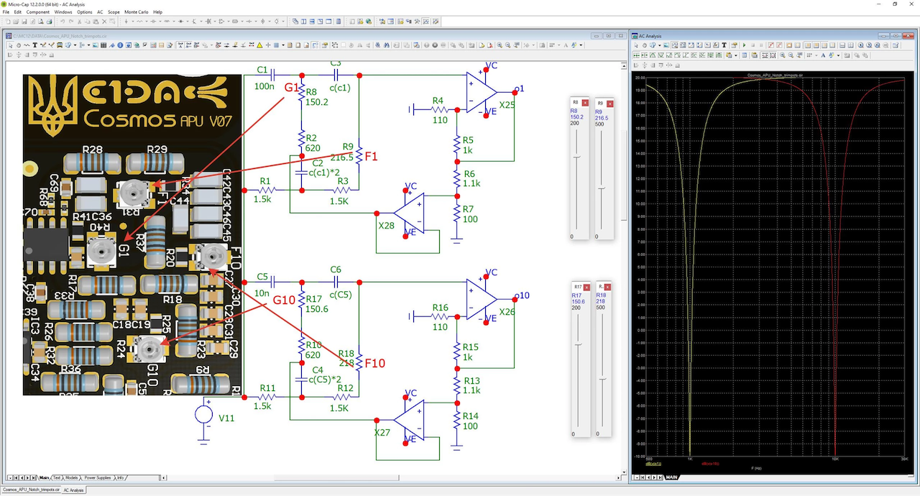Click the R9 slider thumb
The image size is (920, 496).
pyautogui.click(x=602, y=188)
